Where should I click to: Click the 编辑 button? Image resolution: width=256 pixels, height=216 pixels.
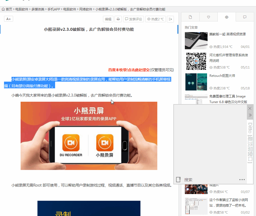click(x=108, y=19)
